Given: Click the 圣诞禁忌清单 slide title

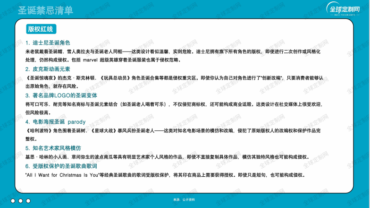Looking at the screenshot, I should [x=45, y=10].
